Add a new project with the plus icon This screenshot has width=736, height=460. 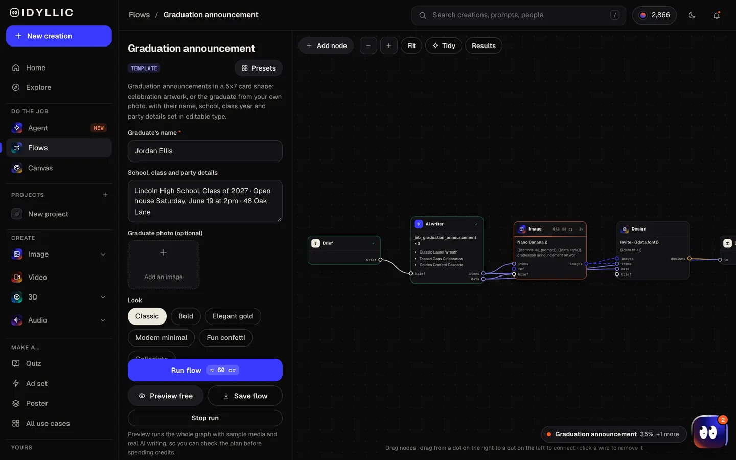point(105,195)
